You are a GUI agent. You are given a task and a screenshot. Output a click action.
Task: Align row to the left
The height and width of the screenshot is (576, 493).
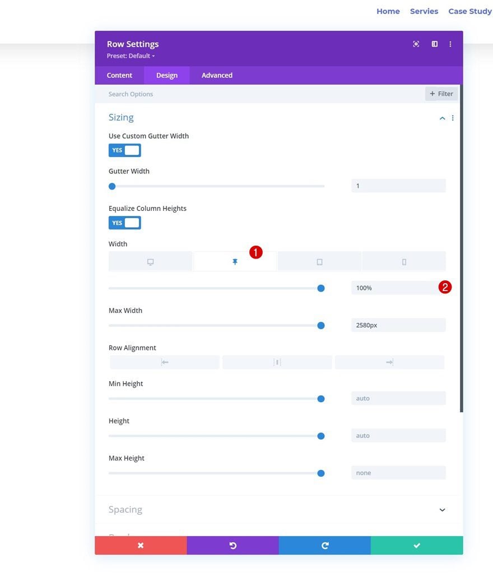[x=165, y=362]
